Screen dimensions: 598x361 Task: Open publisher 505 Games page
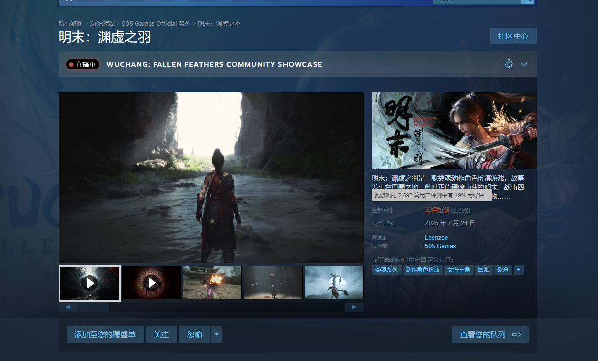(x=441, y=246)
